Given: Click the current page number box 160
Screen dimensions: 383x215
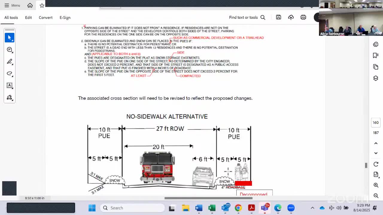Looking at the screenshot, I should coord(376,122).
